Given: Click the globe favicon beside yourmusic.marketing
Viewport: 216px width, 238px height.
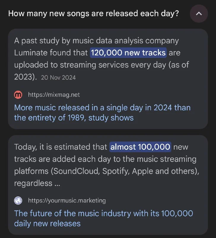Looking at the screenshot, I should (x=18, y=201).
